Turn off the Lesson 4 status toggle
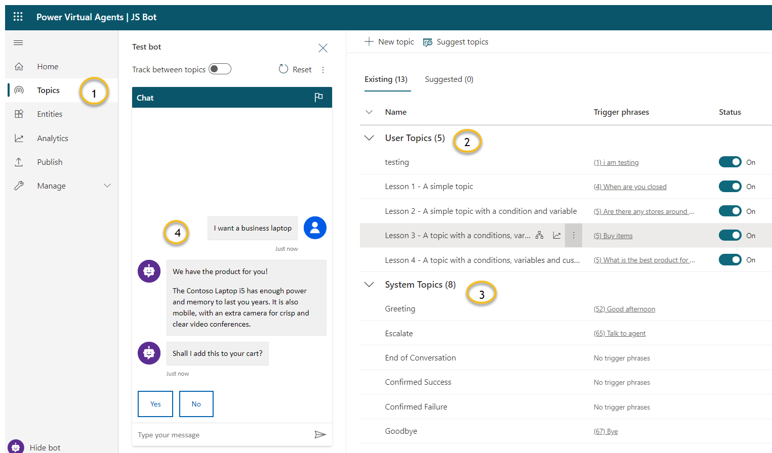772x453 pixels. pyautogui.click(x=730, y=259)
